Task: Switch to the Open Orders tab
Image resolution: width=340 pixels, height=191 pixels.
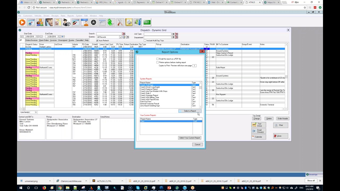Action: coord(44,40)
